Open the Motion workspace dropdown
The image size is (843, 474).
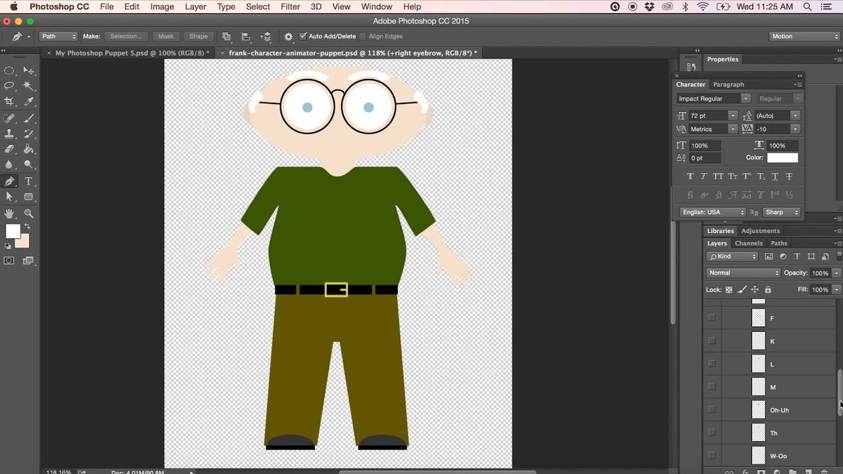point(804,36)
